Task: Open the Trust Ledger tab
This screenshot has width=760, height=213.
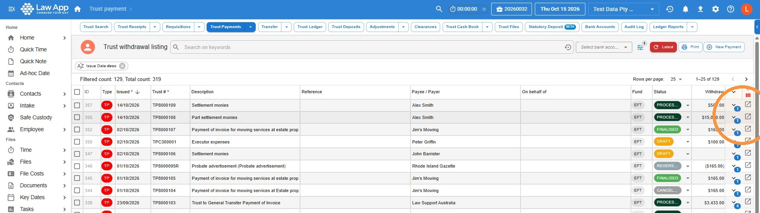Action: tap(310, 27)
